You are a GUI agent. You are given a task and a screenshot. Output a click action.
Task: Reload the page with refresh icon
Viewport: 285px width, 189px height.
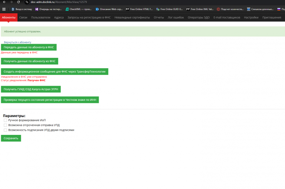point(18,2)
